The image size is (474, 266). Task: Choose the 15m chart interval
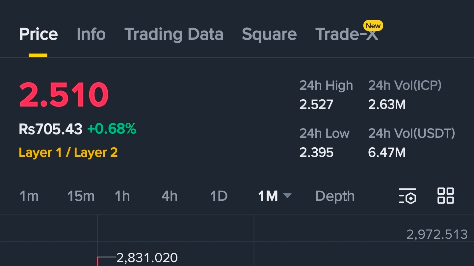point(81,196)
